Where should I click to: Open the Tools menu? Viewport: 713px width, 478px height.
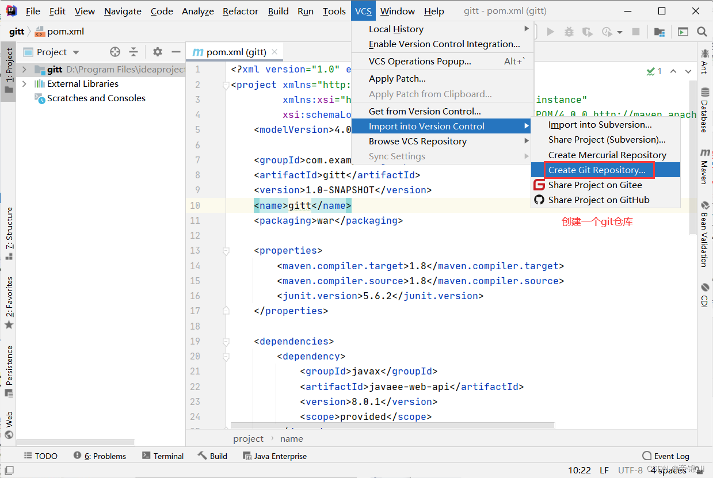pos(334,12)
